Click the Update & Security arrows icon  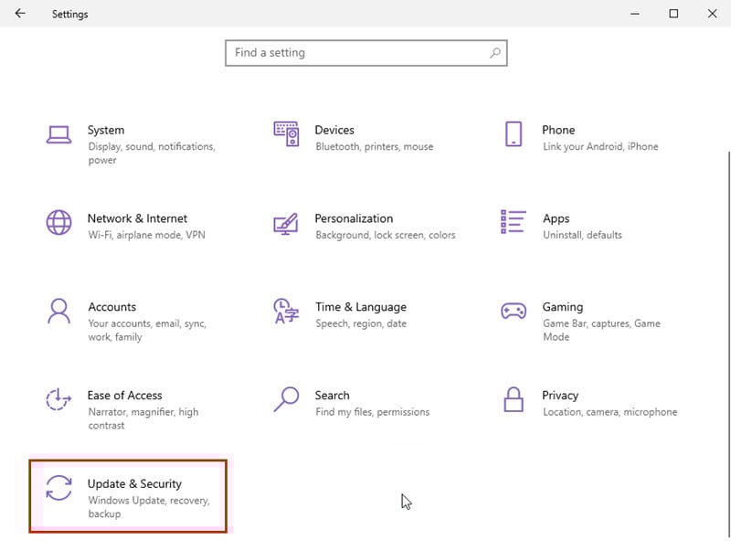(58, 488)
